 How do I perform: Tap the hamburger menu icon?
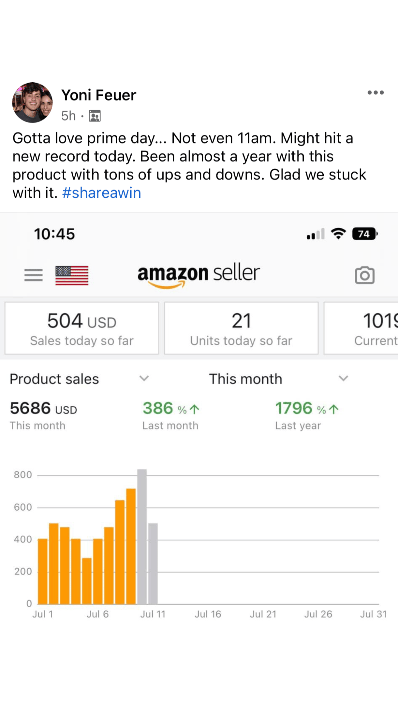tap(34, 275)
